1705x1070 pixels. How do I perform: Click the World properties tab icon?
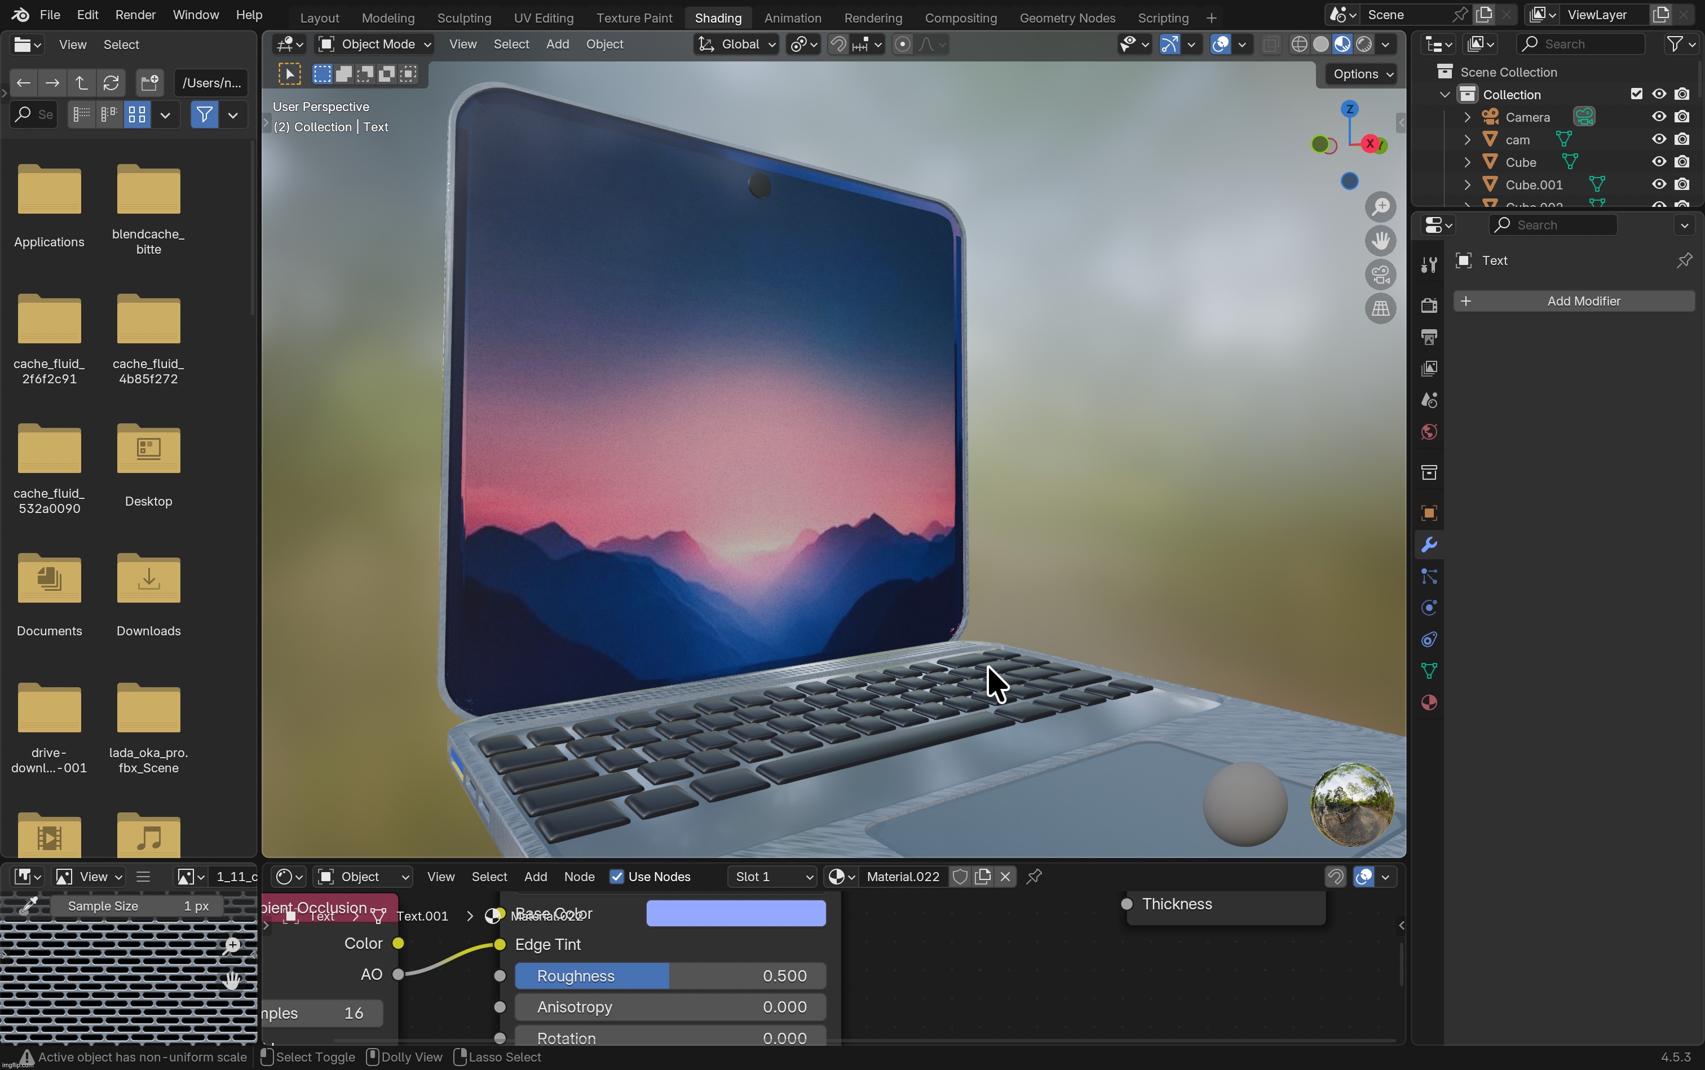coord(1428,432)
